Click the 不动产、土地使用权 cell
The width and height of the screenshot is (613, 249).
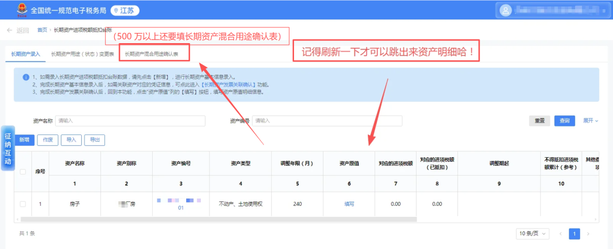241,204
